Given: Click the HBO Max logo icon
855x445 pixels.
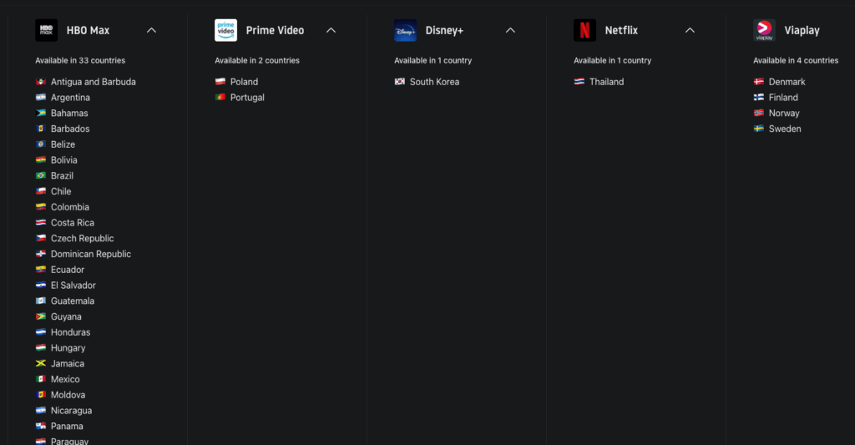Looking at the screenshot, I should pyautogui.click(x=46, y=30).
